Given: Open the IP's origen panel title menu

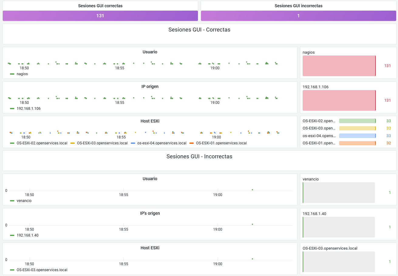Looking at the screenshot, I should pyautogui.click(x=150, y=213).
